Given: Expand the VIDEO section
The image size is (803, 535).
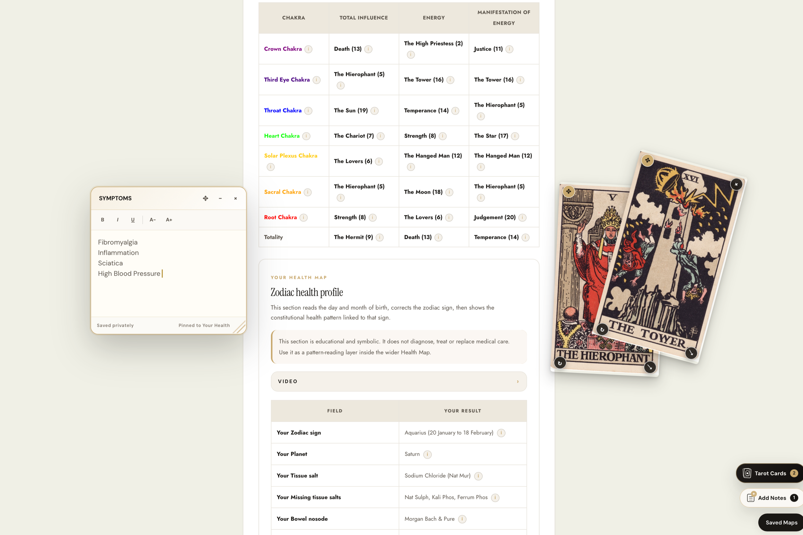Looking at the screenshot, I should pyautogui.click(x=398, y=381).
